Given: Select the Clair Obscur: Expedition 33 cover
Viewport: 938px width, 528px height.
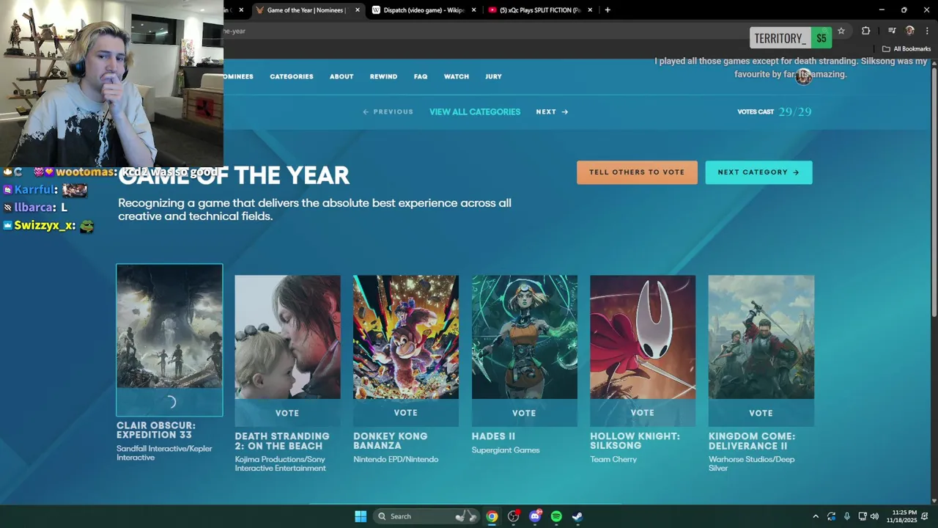Looking at the screenshot, I should (x=169, y=326).
